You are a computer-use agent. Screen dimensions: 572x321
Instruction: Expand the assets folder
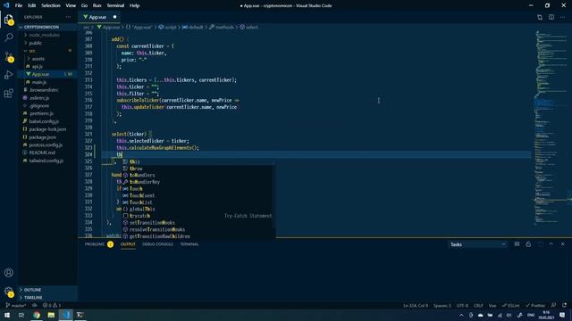[x=47, y=59]
